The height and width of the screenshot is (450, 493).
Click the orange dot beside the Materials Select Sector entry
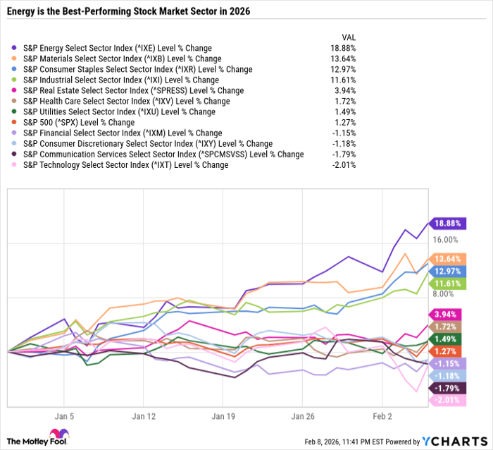(x=15, y=59)
